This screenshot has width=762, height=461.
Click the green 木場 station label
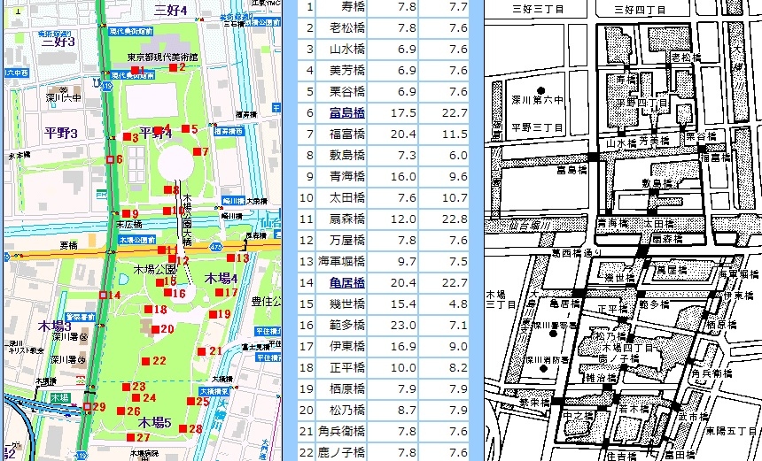point(59,399)
